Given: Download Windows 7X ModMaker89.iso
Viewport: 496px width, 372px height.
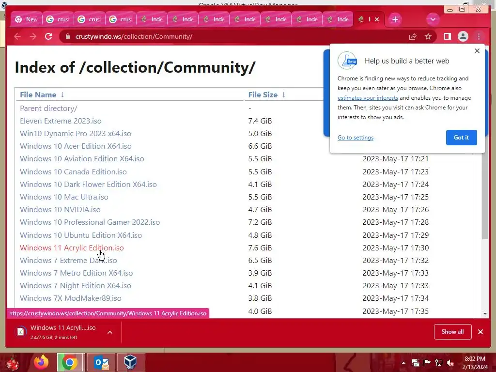Looking at the screenshot, I should point(71,298).
